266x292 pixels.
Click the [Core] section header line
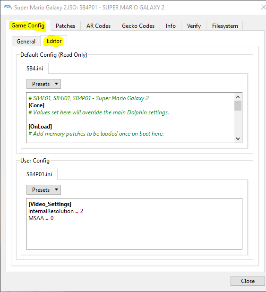36,105
